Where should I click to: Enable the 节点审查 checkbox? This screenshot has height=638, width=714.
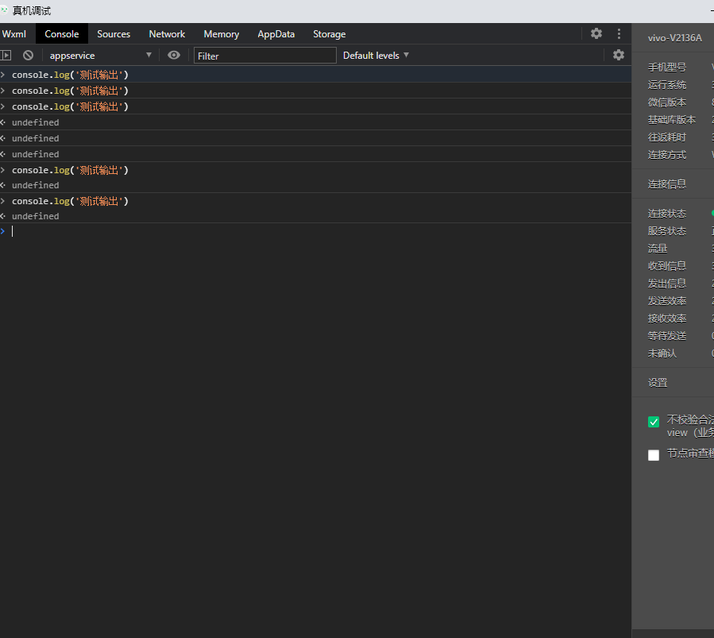(654, 455)
